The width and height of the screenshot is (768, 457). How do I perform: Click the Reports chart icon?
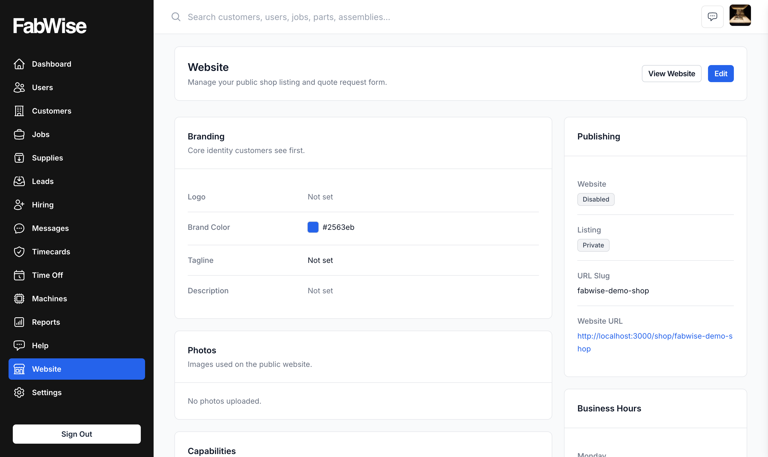click(19, 322)
